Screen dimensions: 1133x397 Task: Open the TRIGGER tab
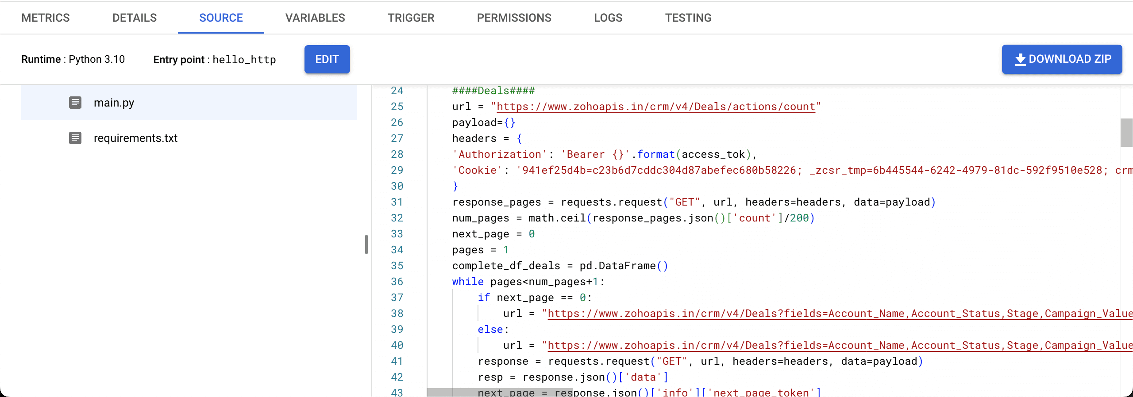tap(411, 18)
